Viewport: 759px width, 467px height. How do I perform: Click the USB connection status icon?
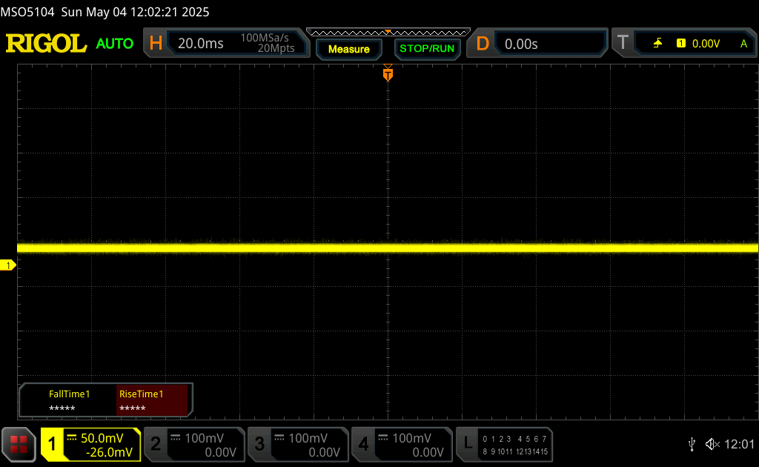692,444
